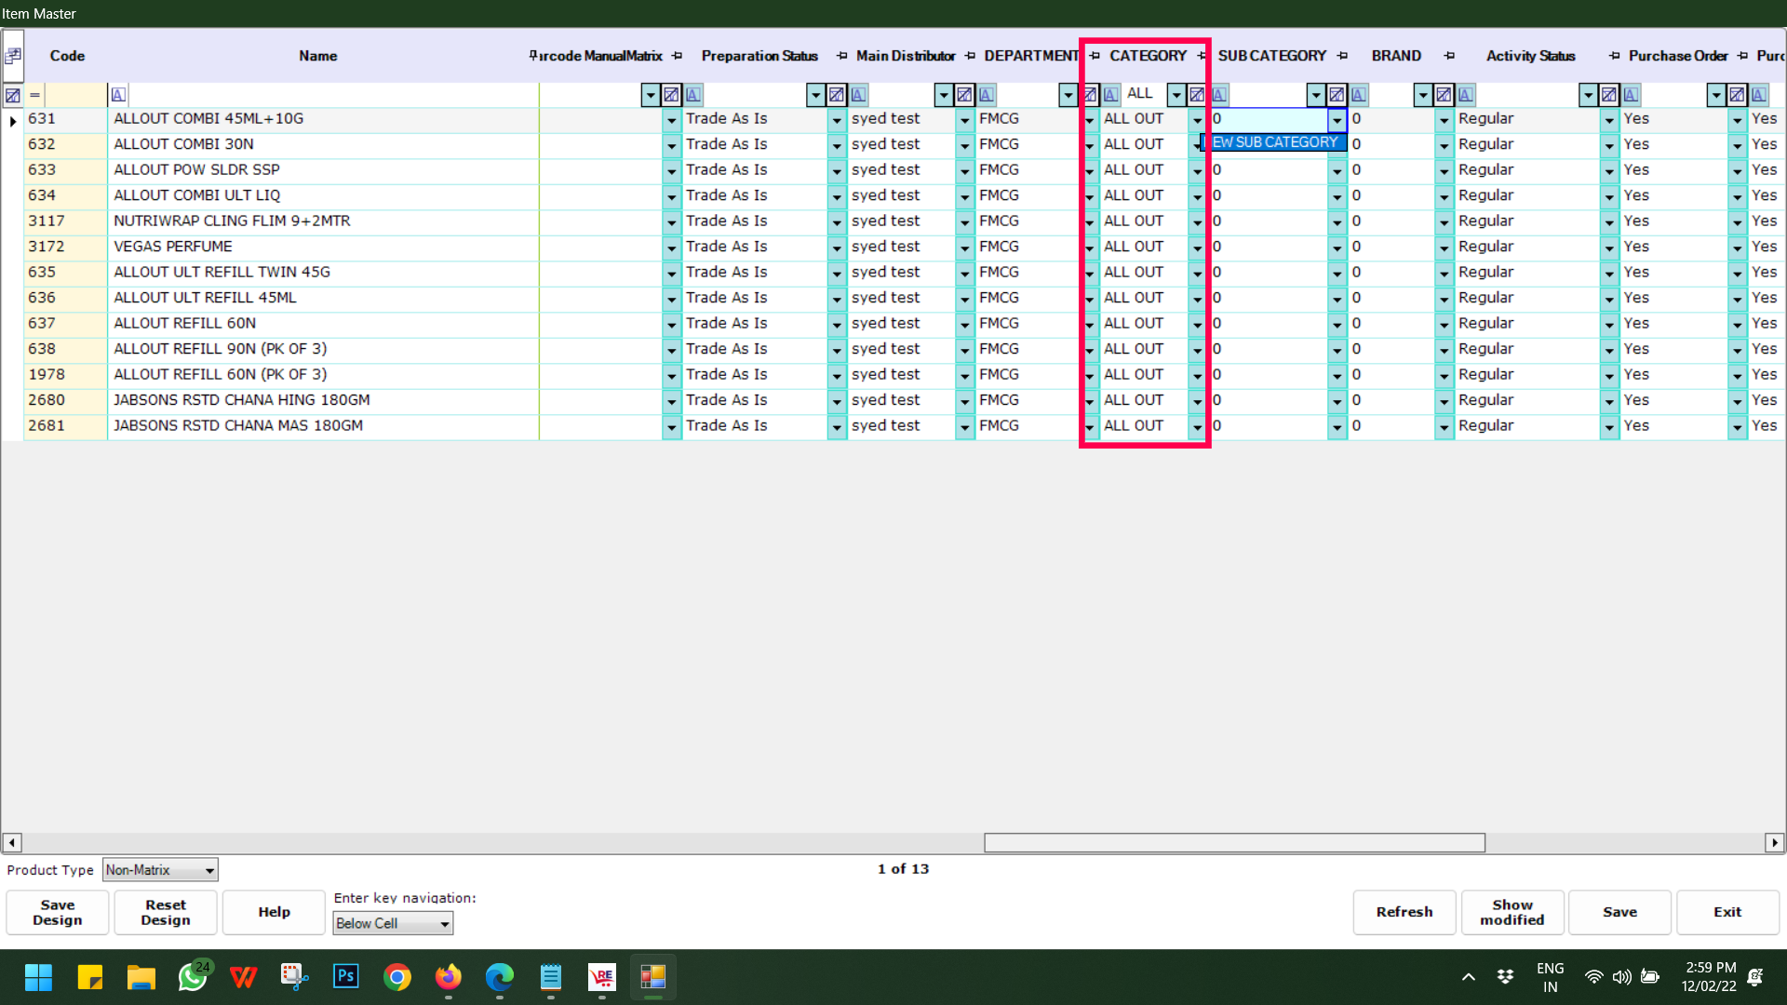Click the Show modified button

pos(1512,912)
